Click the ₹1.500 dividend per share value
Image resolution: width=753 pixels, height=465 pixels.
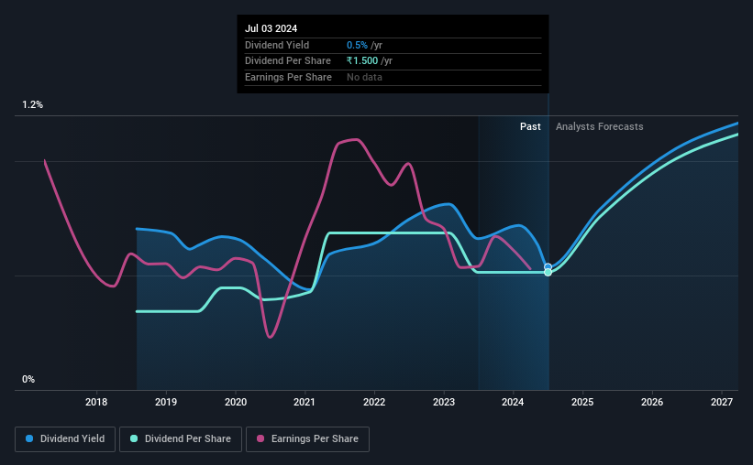[x=362, y=61]
